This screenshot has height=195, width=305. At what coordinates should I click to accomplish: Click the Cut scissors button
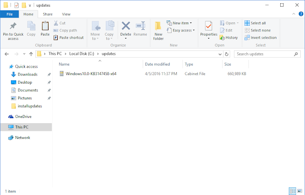point(60,23)
